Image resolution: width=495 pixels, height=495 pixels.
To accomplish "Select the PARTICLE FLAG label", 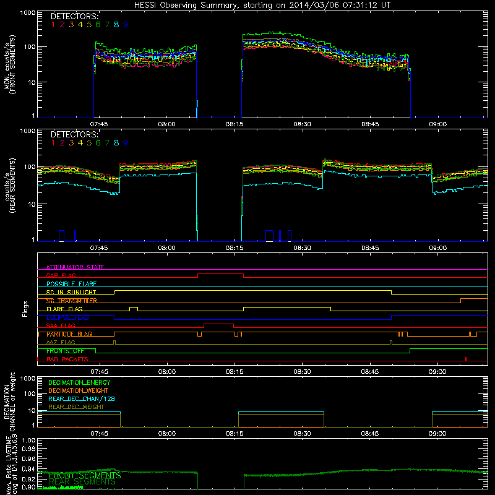I will point(69,334).
